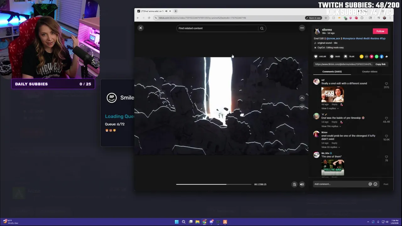Click the browser back arrow

click(x=138, y=18)
